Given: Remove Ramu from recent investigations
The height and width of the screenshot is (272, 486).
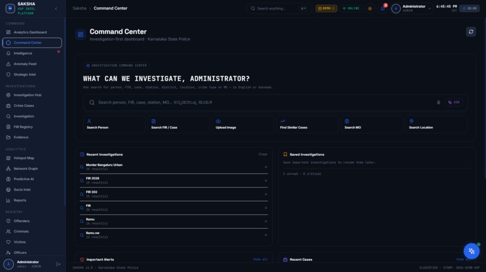Looking at the screenshot, I should click(266, 221).
